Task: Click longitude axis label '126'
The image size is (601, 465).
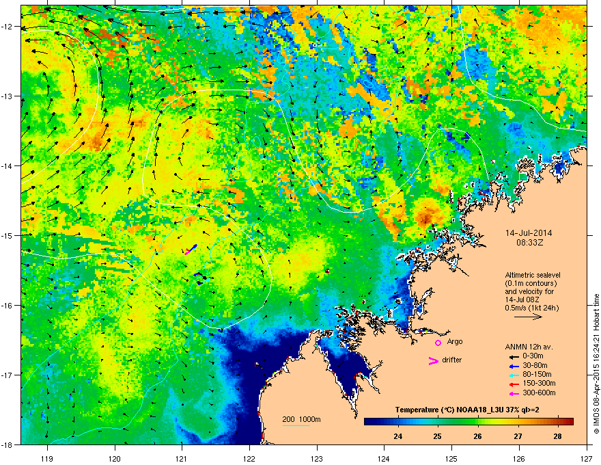Action: point(519,459)
